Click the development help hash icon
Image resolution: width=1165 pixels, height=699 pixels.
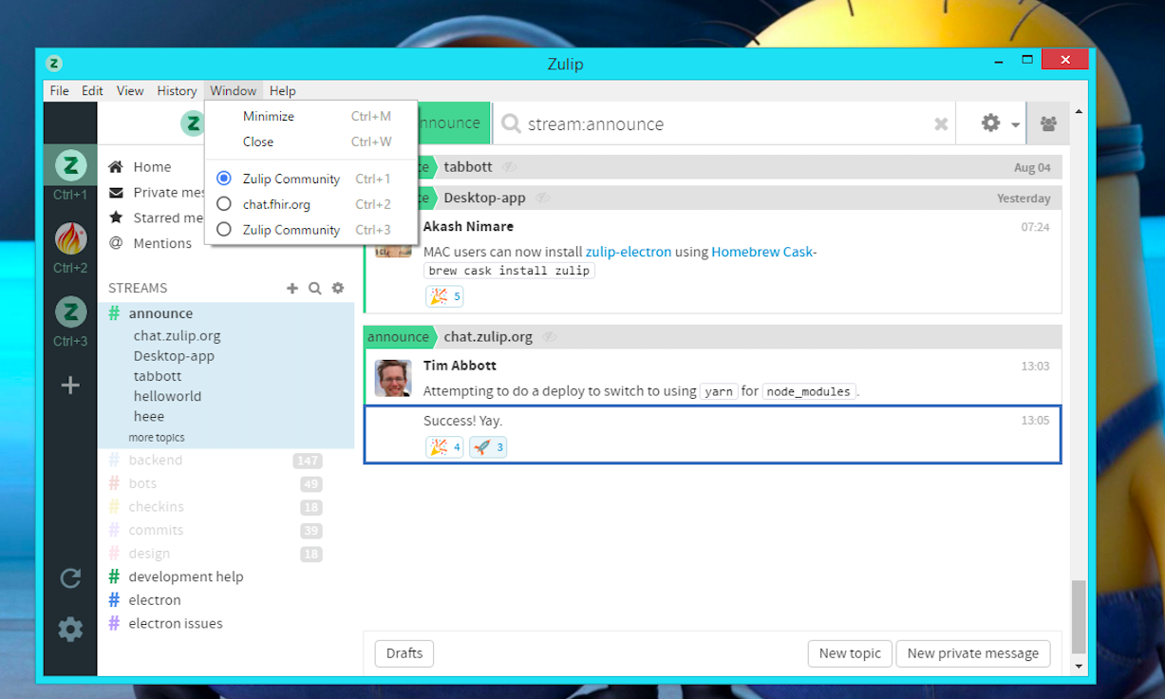point(114,576)
